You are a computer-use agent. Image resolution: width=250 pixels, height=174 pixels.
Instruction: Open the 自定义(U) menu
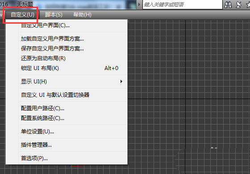pos(22,15)
